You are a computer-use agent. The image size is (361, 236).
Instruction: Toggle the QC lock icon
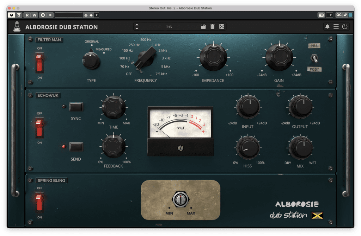345,15
